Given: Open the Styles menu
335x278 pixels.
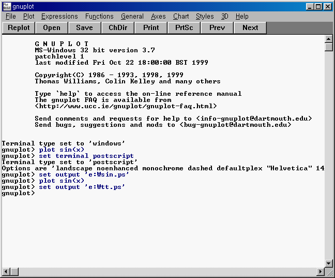Looking at the screenshot, I should tap(205, 17).
